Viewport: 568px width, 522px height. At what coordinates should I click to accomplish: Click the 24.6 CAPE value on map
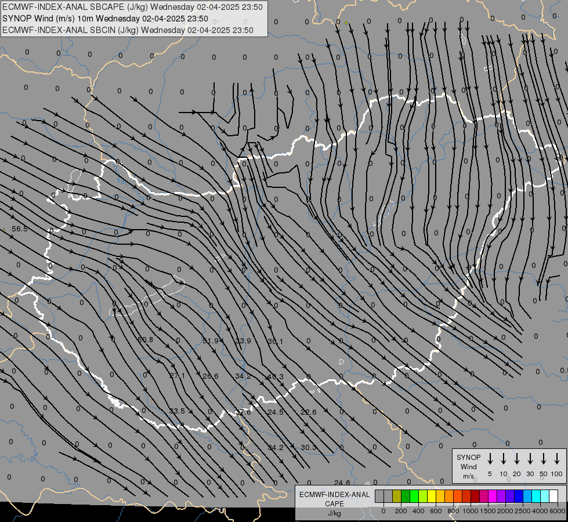pyautogui.click(x=342, y=483)
